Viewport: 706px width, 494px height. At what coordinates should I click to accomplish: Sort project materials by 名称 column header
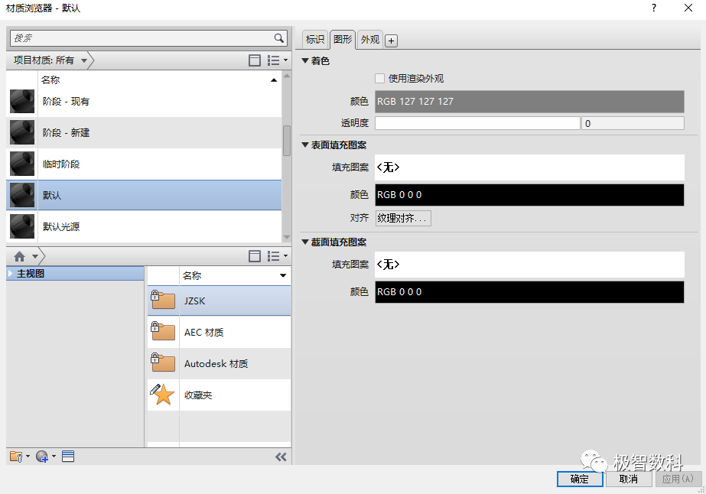[x=159, y=80]
